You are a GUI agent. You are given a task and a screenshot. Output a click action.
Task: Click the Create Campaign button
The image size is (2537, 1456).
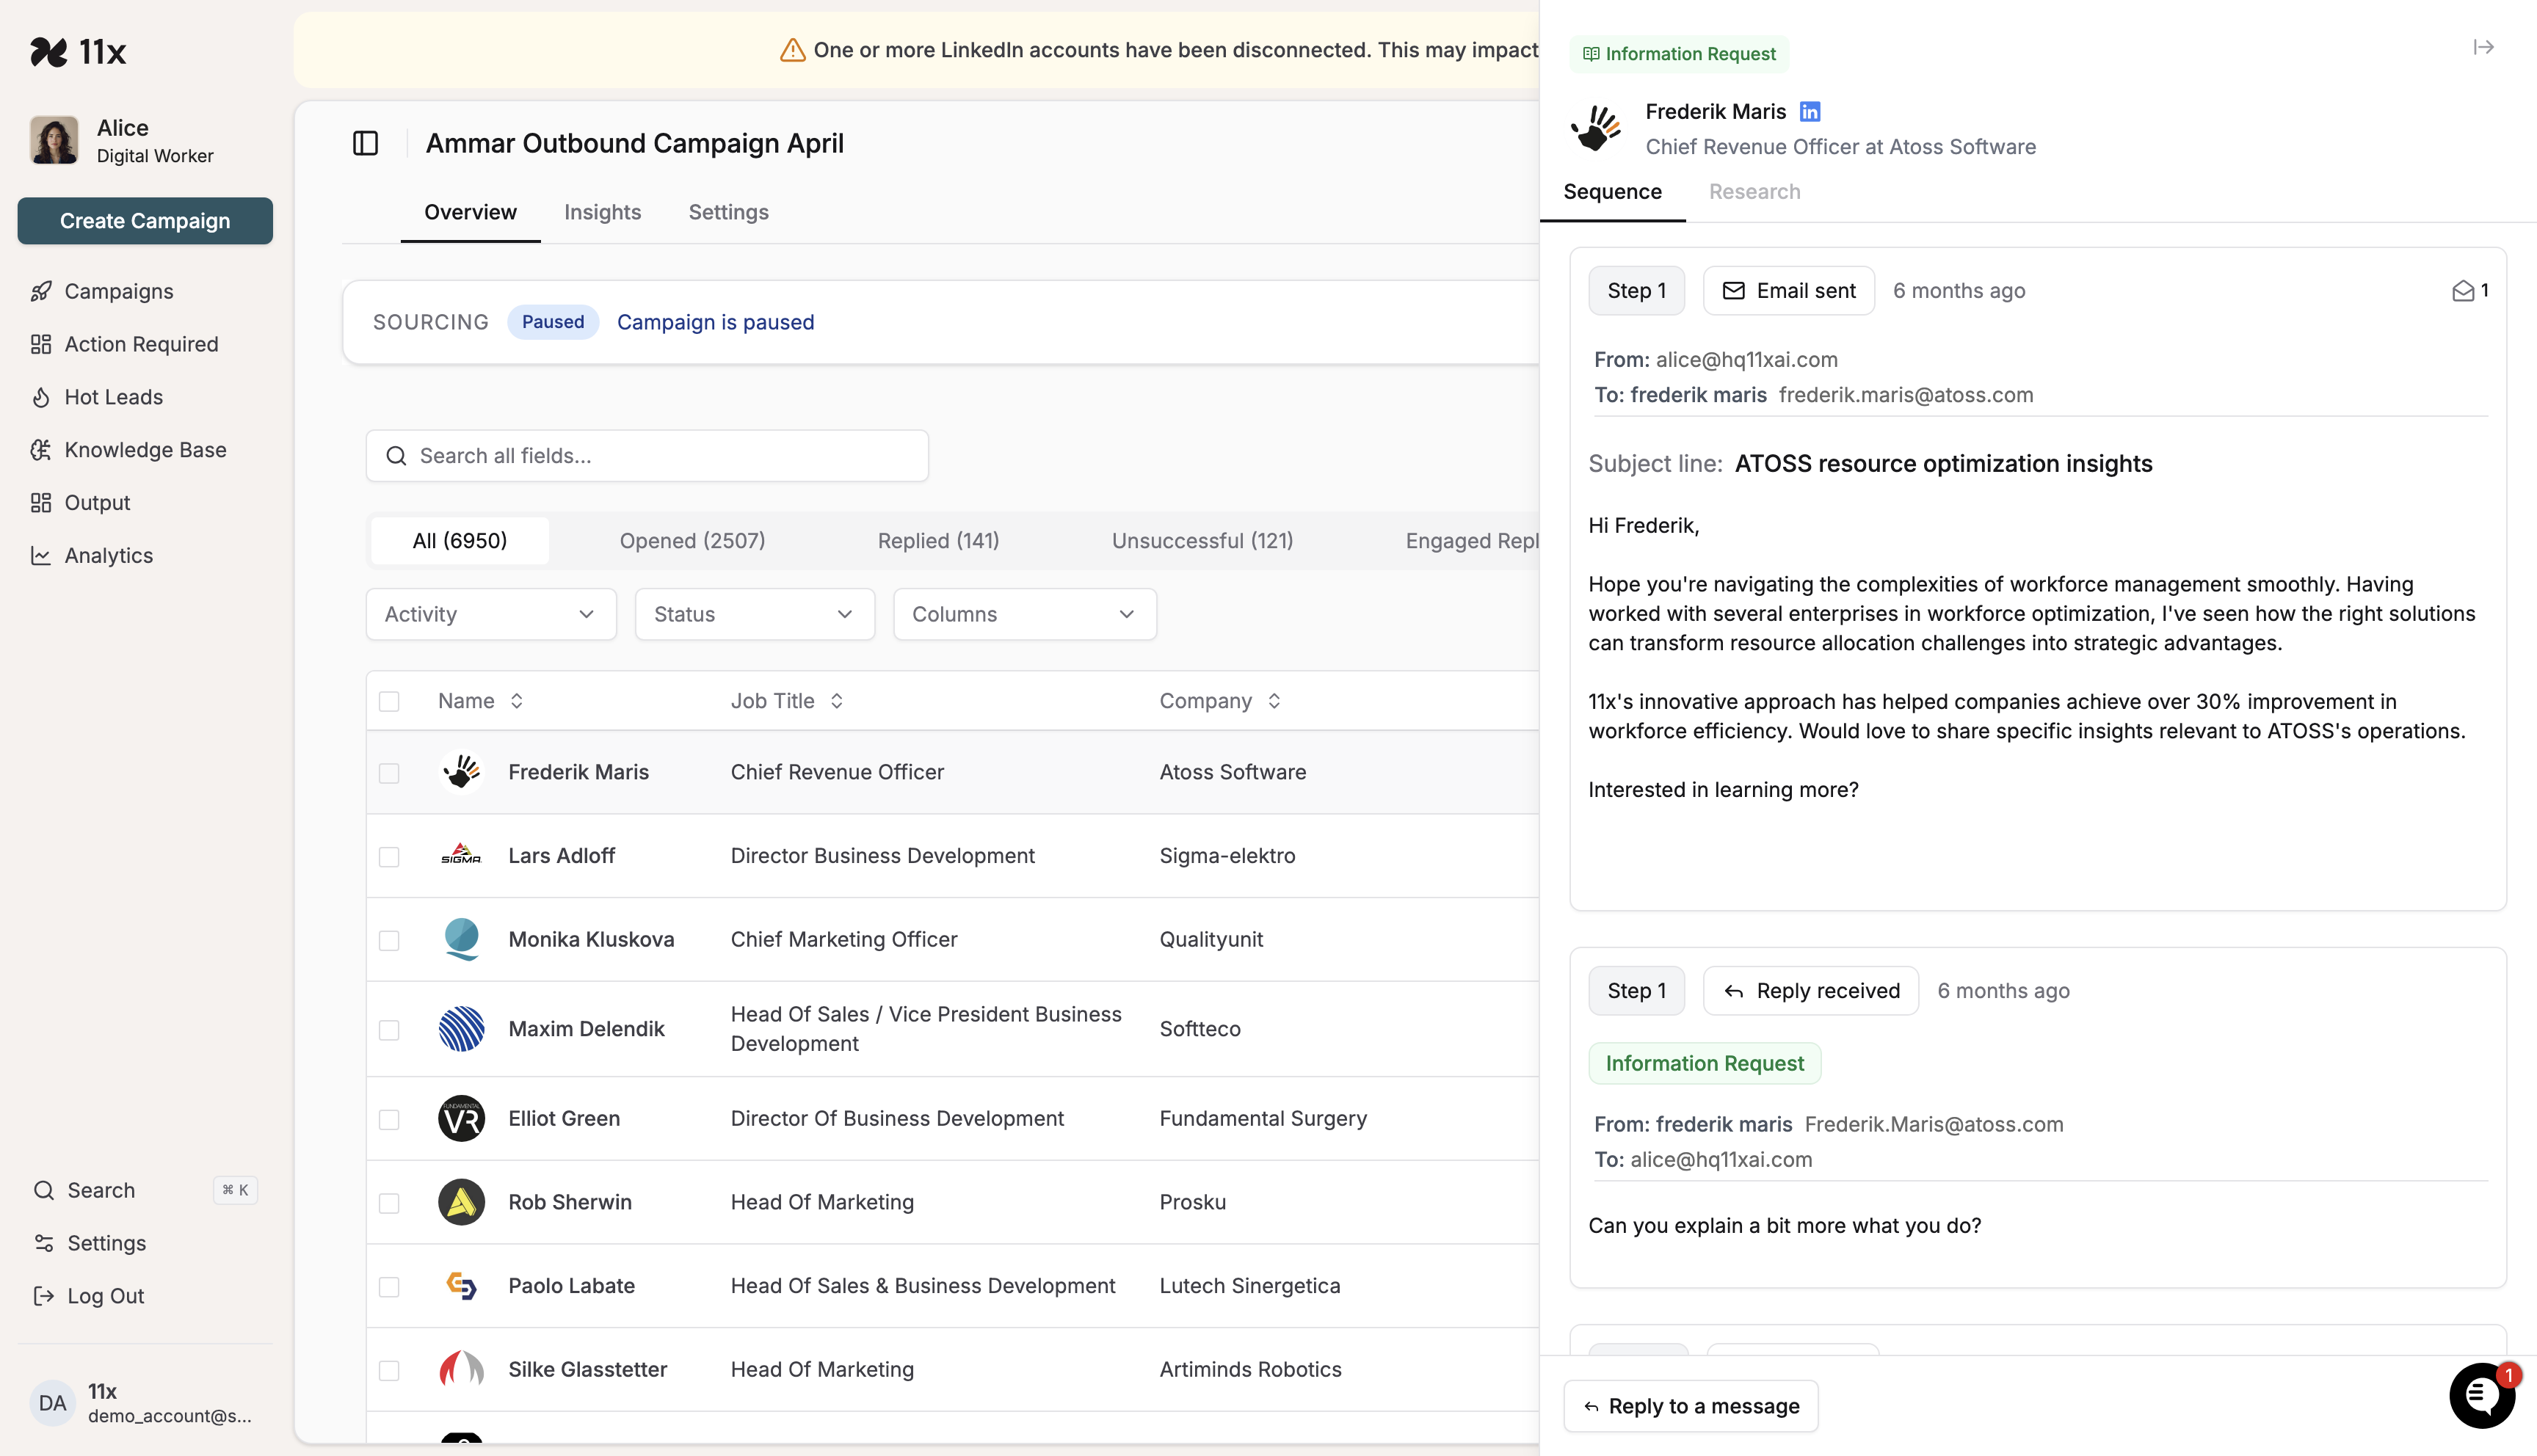pyautogui.click(x=145, y=220)
